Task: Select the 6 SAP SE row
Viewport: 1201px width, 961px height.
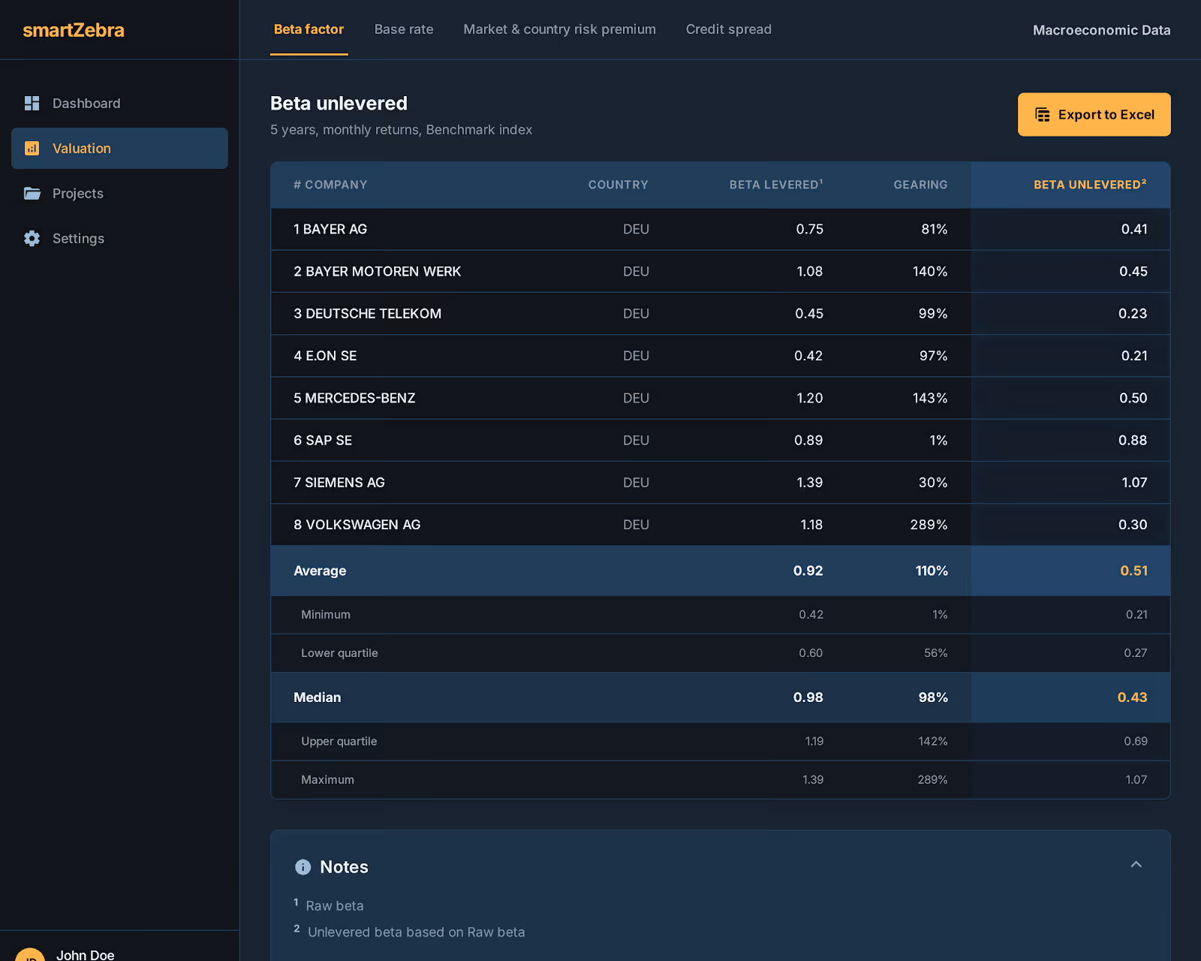Action: 720,440
